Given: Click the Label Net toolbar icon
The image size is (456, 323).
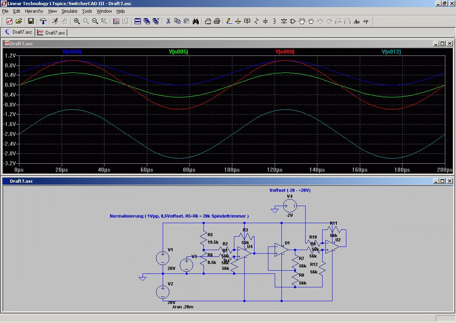Looking at the screenshot, I should [x=247, y=21].
